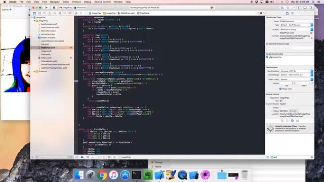Click the Indent width stepper
This screenshot has height=182, width=324.
(312, 83)
